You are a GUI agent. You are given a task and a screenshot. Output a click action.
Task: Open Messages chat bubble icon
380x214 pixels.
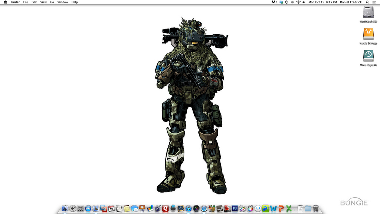pyautogui.click(x=134, y=208)
